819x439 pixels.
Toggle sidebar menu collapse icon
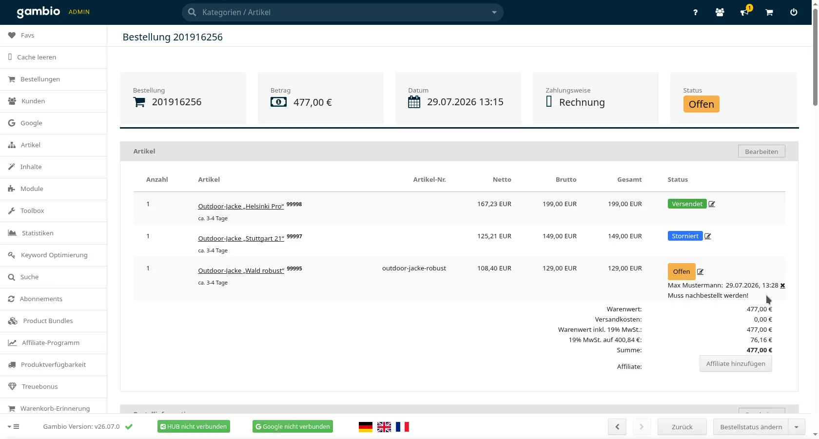[x=13, y=427]
